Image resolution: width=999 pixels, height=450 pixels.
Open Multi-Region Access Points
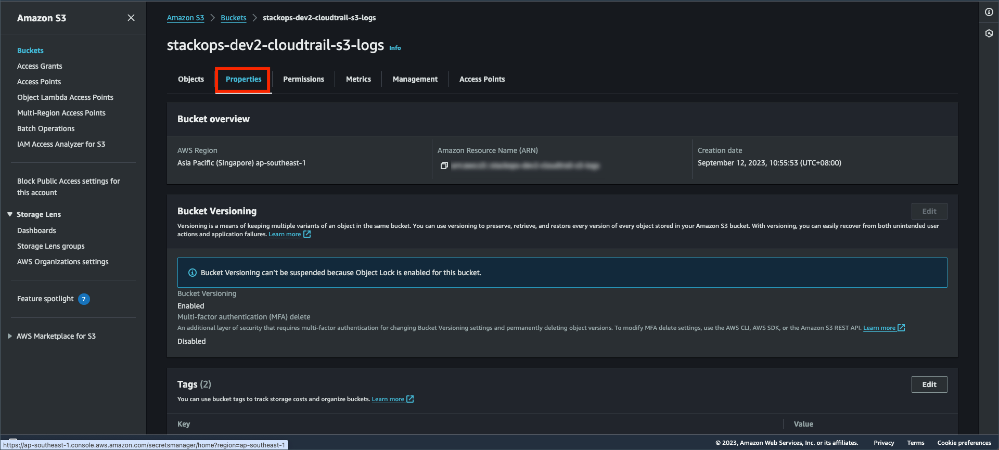point(61,113)
